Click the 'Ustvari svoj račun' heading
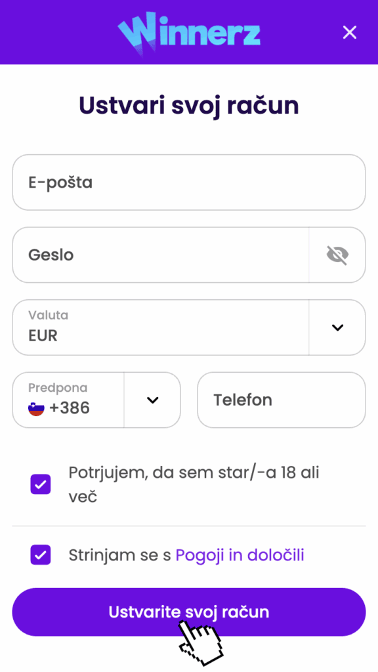 pyautogui.click(x=189, y=104)
